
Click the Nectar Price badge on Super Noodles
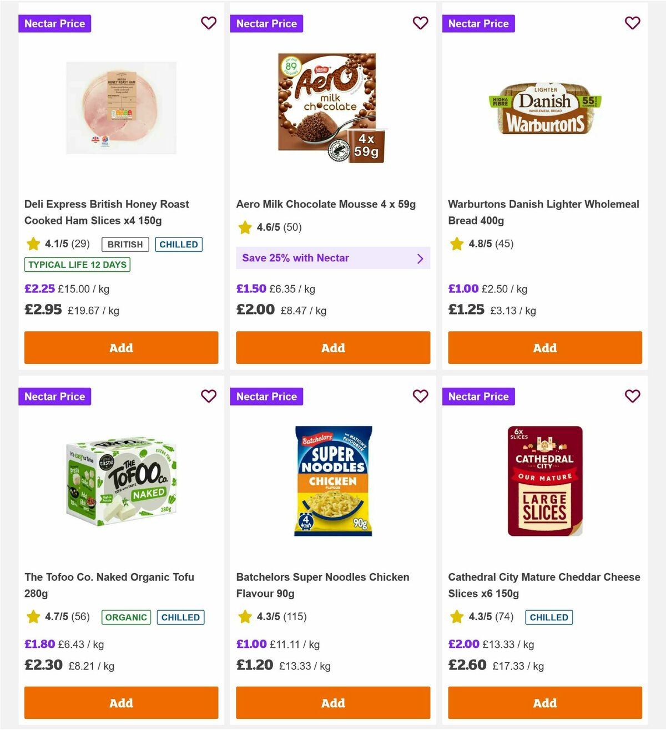click(x=266, y=397)
